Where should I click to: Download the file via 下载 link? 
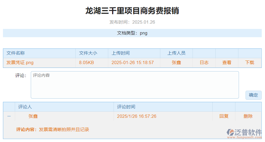(250, 63)
